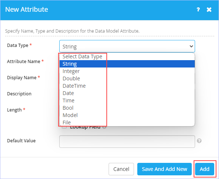Open the help question mark icon in header
Image resolution: width=219 pixels, height=179 pixels.
pyautogui.click(x=198, y=10)
